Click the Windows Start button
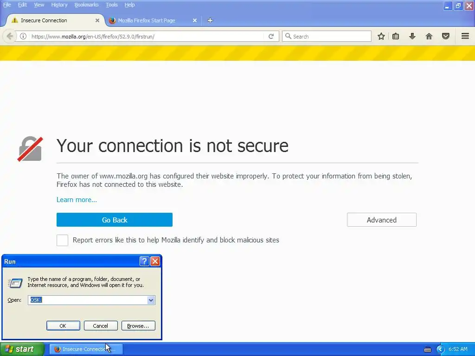This screenshot has height=356, width=475. tap(22, 350)
